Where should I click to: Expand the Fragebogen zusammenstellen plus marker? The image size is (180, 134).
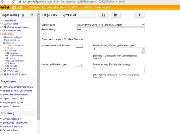(x=1, y=87)
